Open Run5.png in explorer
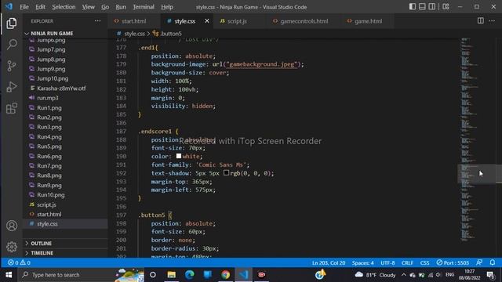502x282 pixels. pos(49,146)
